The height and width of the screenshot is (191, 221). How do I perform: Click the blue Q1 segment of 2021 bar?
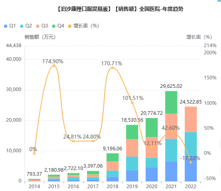click(171, 171)
